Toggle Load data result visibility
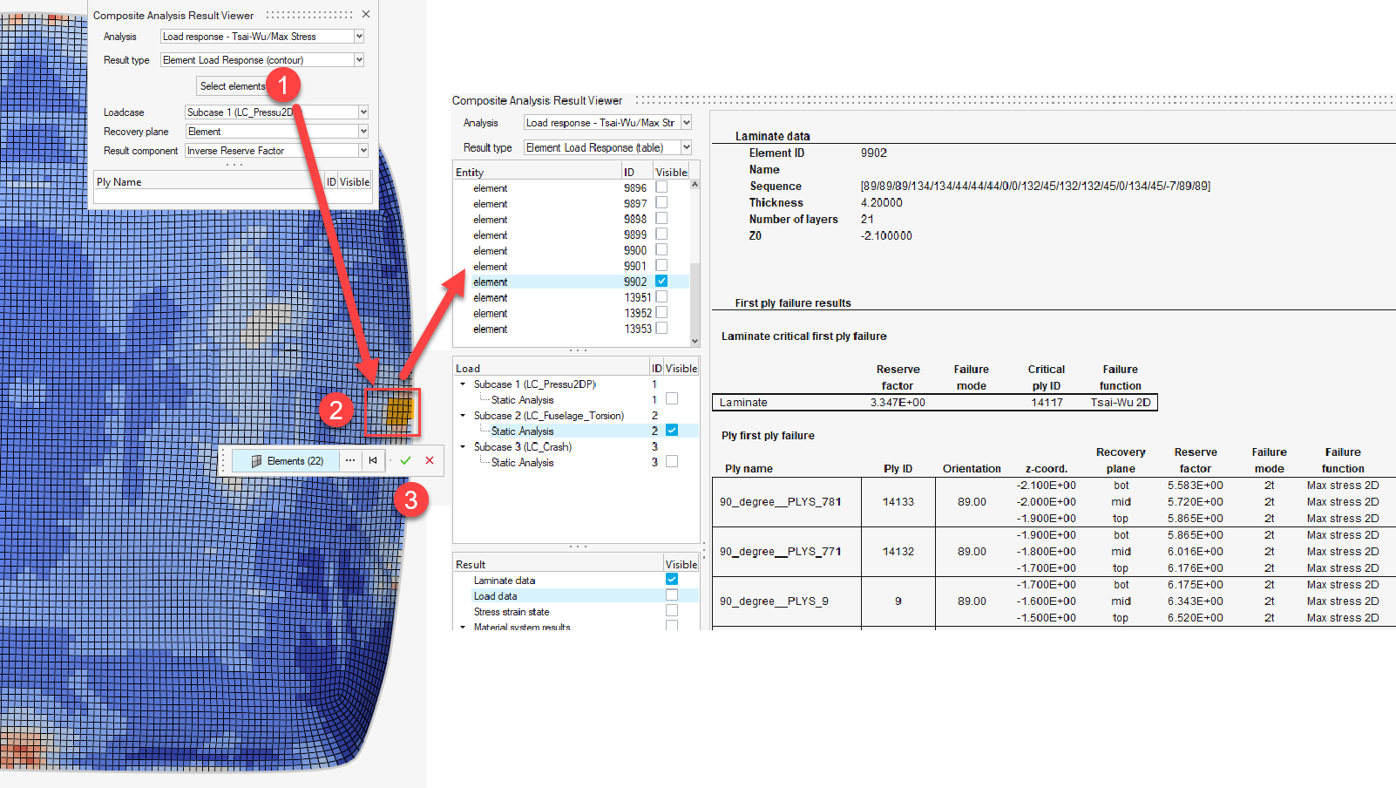Screen dimensions: 1396x788 pos(672,595)
